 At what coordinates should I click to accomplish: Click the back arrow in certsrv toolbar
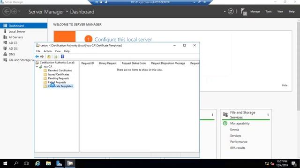click(37, 56)
